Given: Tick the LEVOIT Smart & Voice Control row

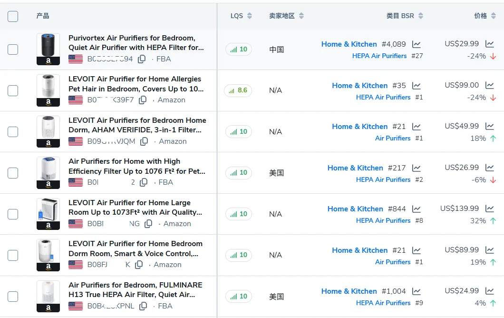Looking at the screenshot, I should pos(13,255).
